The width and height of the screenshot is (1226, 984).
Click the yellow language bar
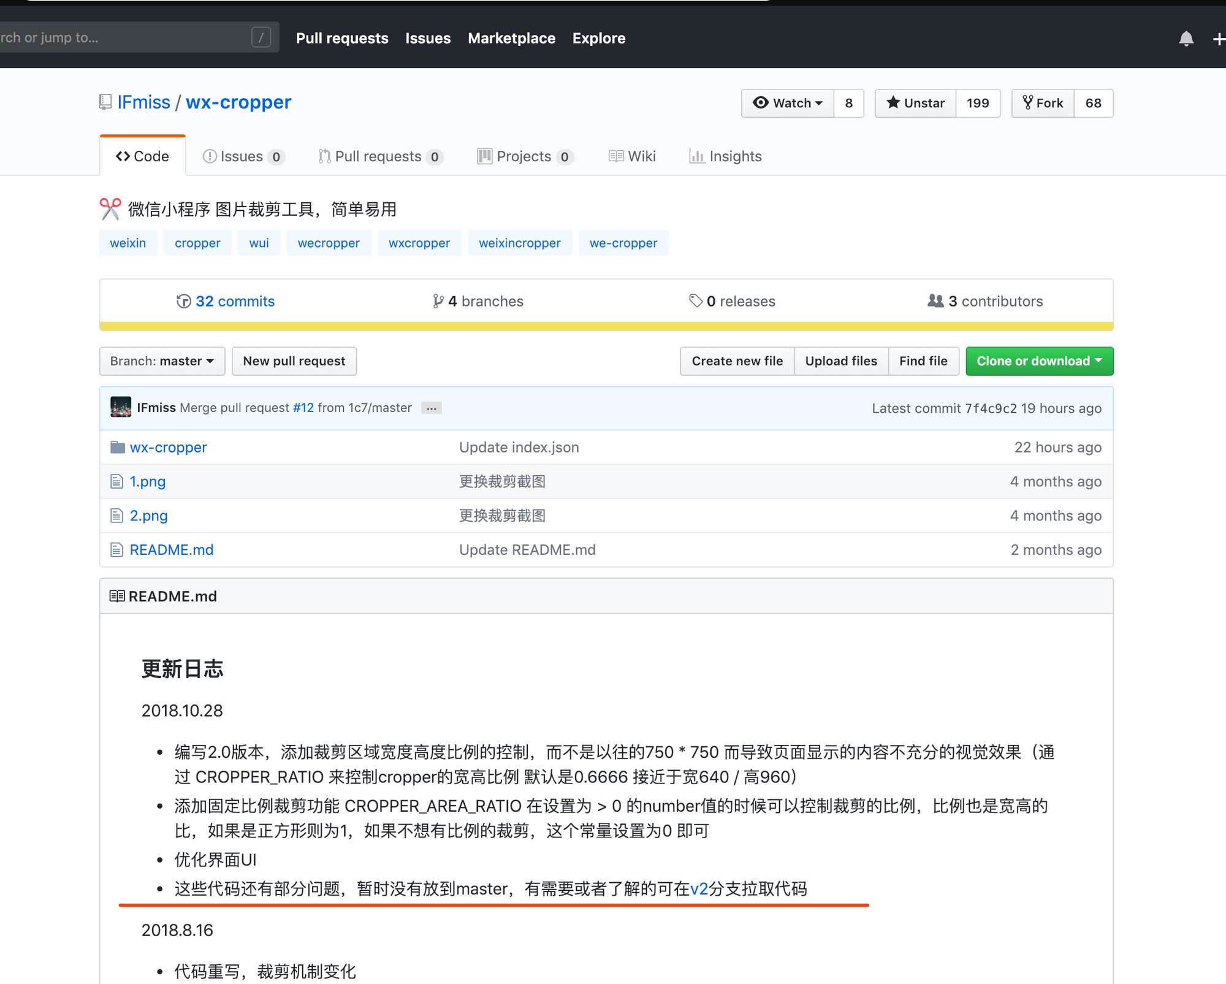pos(606,326)
